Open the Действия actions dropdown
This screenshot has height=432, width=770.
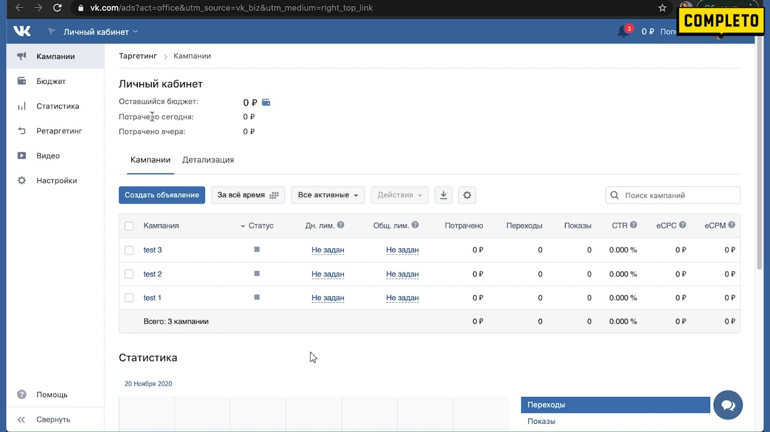400,195
